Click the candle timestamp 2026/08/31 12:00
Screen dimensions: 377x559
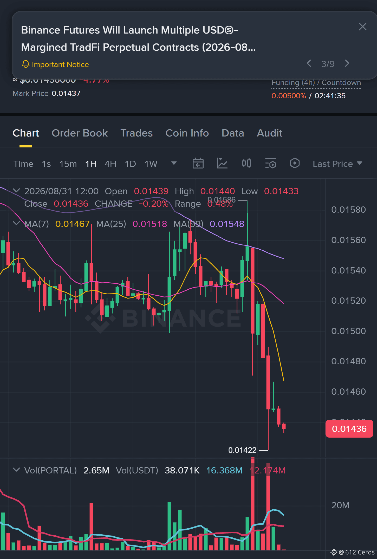pyautogui.click(x=61, y=191)
